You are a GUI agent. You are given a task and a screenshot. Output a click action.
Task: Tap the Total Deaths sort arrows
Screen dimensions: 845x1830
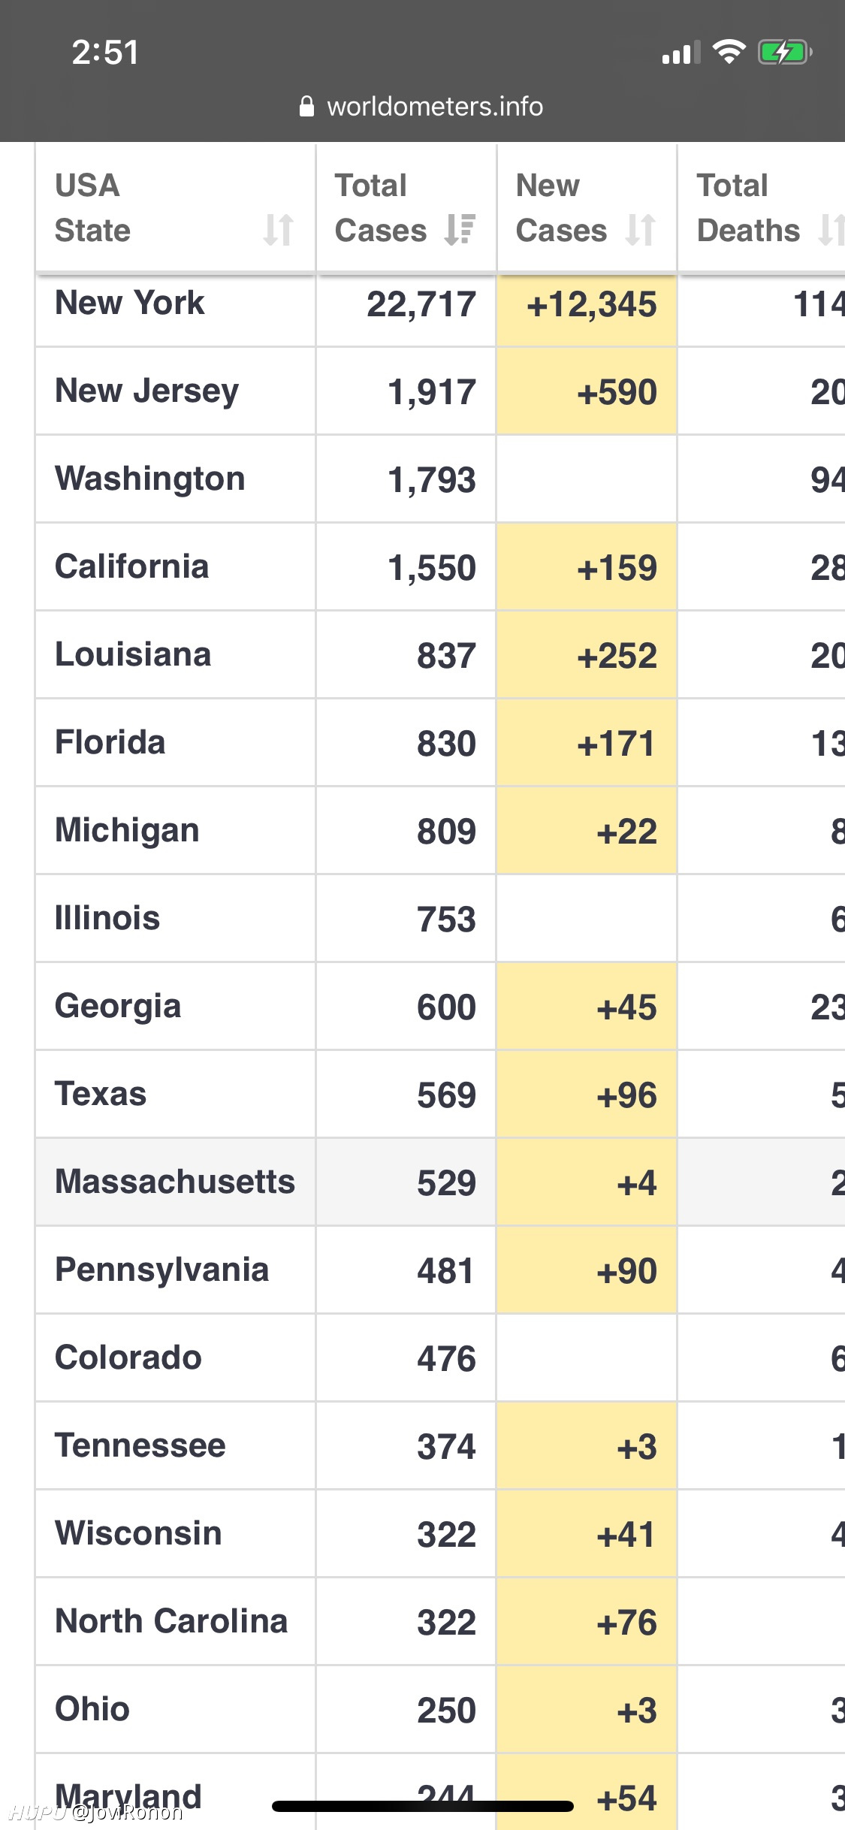pos(831,230)
